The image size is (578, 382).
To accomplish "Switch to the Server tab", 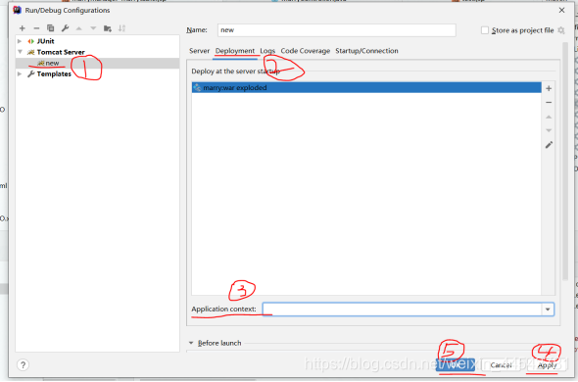I will coord(199,51).
